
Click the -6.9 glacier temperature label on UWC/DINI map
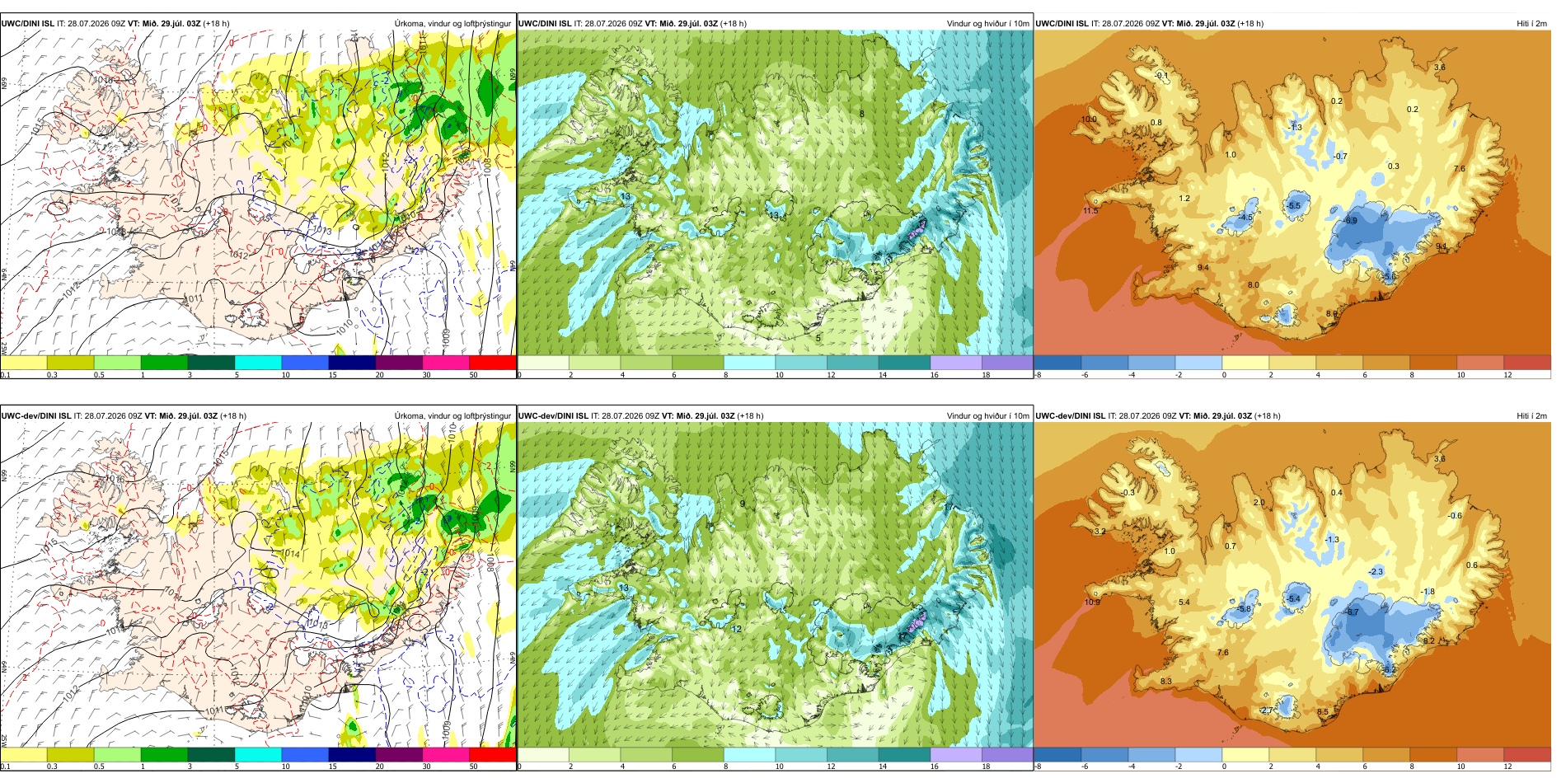coord(1350,221)
